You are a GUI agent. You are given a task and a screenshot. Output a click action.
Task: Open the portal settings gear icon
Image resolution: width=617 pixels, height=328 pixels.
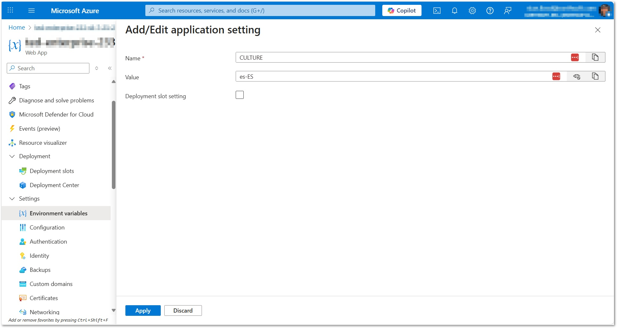point(472,10)
